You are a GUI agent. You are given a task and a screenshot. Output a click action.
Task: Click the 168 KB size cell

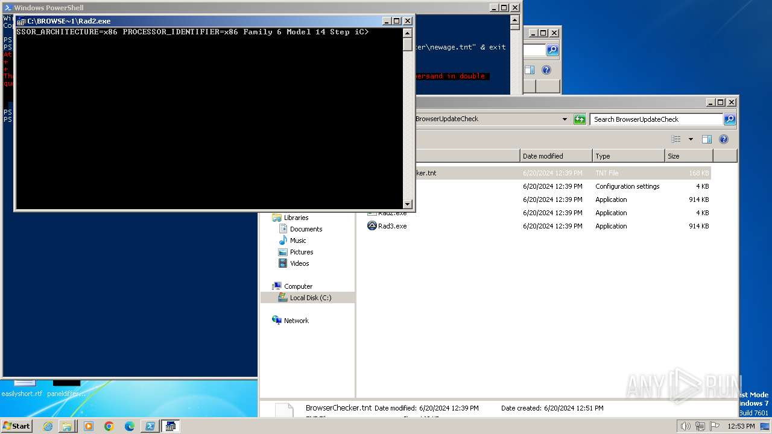pos(699,173)
